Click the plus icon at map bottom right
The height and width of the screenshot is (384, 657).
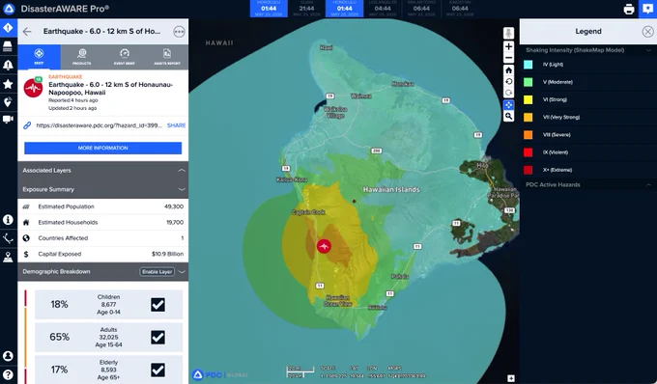point(511,378)
